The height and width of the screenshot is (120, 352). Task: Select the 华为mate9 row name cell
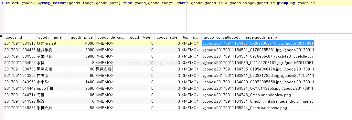point(53,43)
